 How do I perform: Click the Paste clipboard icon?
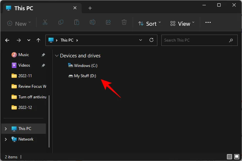[x=76, y=22]
